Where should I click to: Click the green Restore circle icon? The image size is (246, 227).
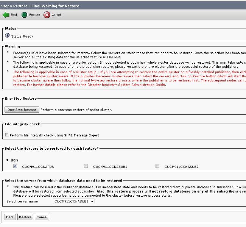[x=24, y=15]
